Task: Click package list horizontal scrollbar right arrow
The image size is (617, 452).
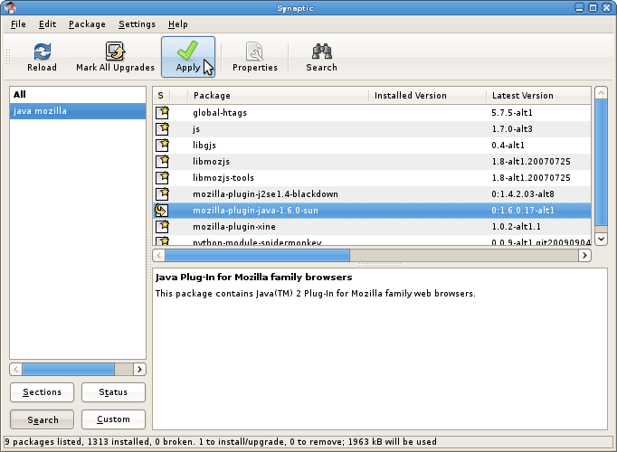Action: click(584, 256)
